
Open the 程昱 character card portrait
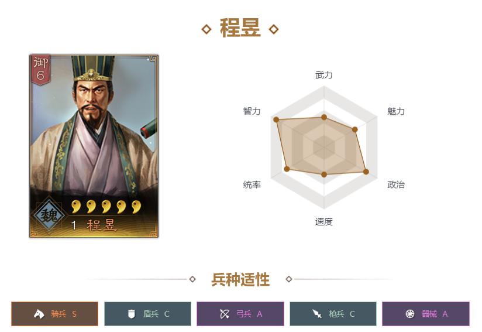pos(94,146)
